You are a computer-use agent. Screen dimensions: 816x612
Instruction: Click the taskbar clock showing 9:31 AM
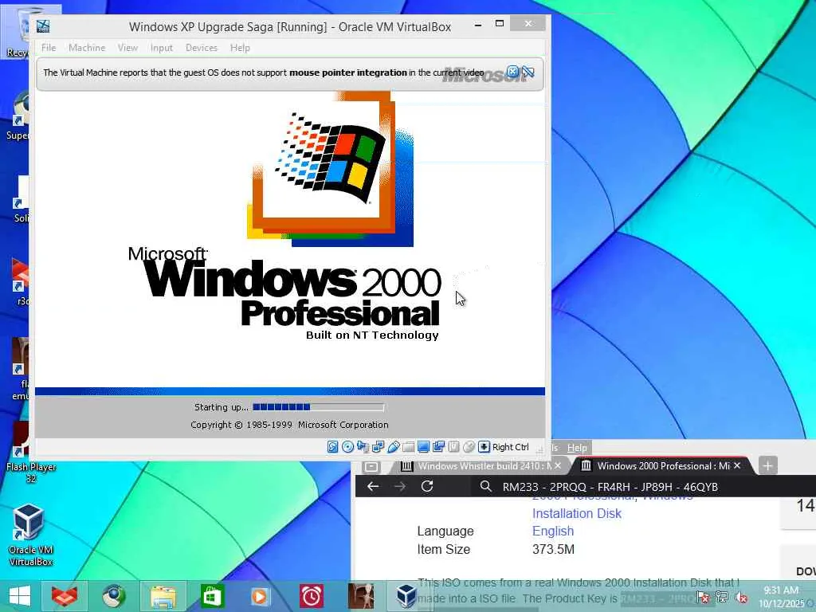tap(783, 596)
